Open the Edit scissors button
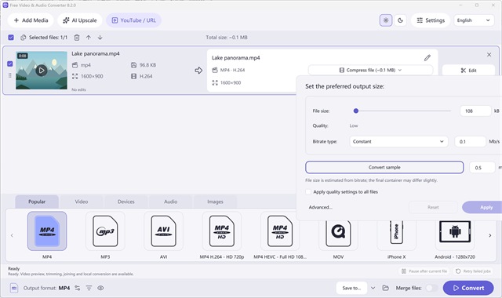Viewport: 502px width, 298px height. tap(468, 71)
